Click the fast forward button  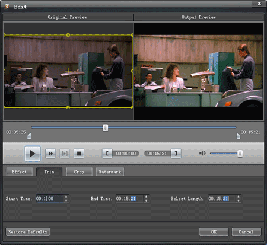pyautogui.click(x=50, y=154)
